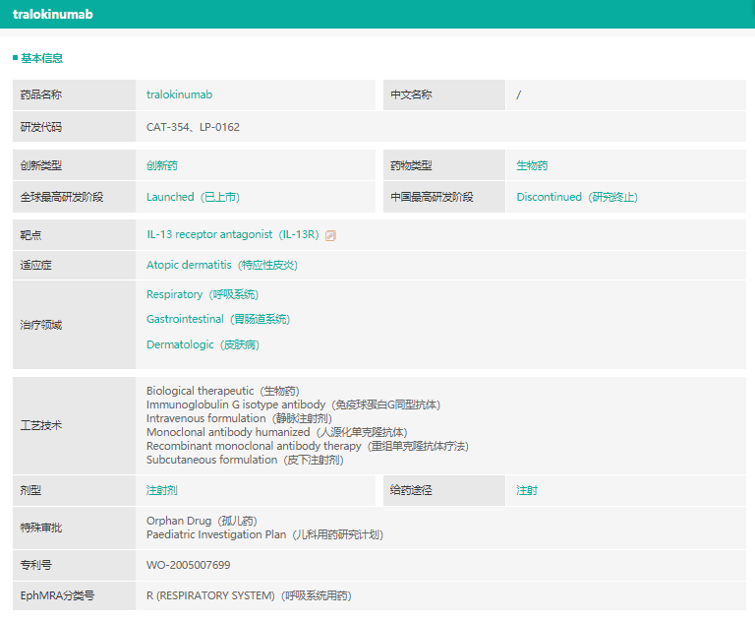755x622 pixels.
Task: Click the 治疗领域 label cell
Action: [74, 325]
